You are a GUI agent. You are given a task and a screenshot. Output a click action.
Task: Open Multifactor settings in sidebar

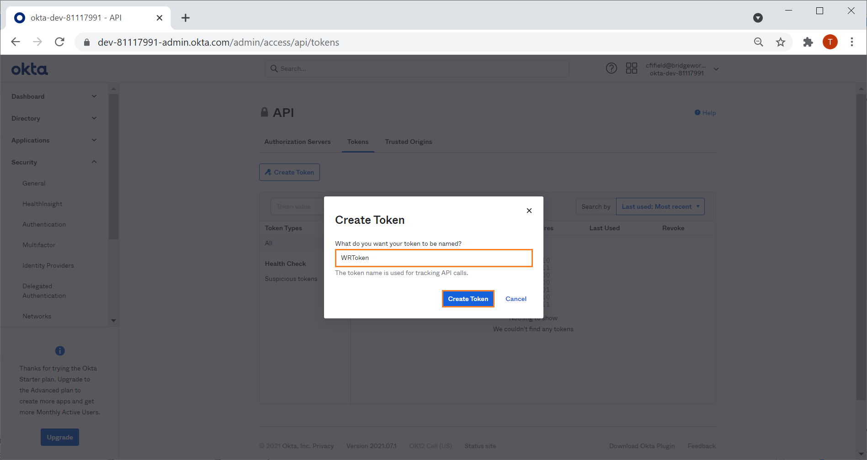pyautogui.click(x=39, y=245)
